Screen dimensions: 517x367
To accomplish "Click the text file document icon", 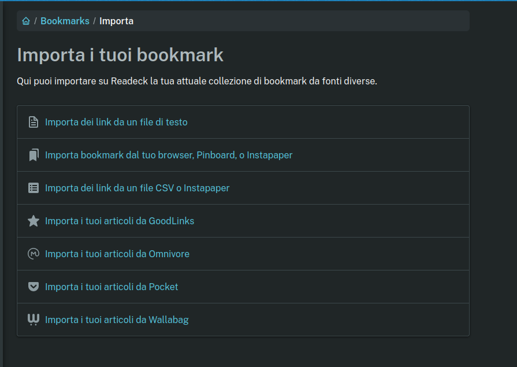I will coord(34,122).
